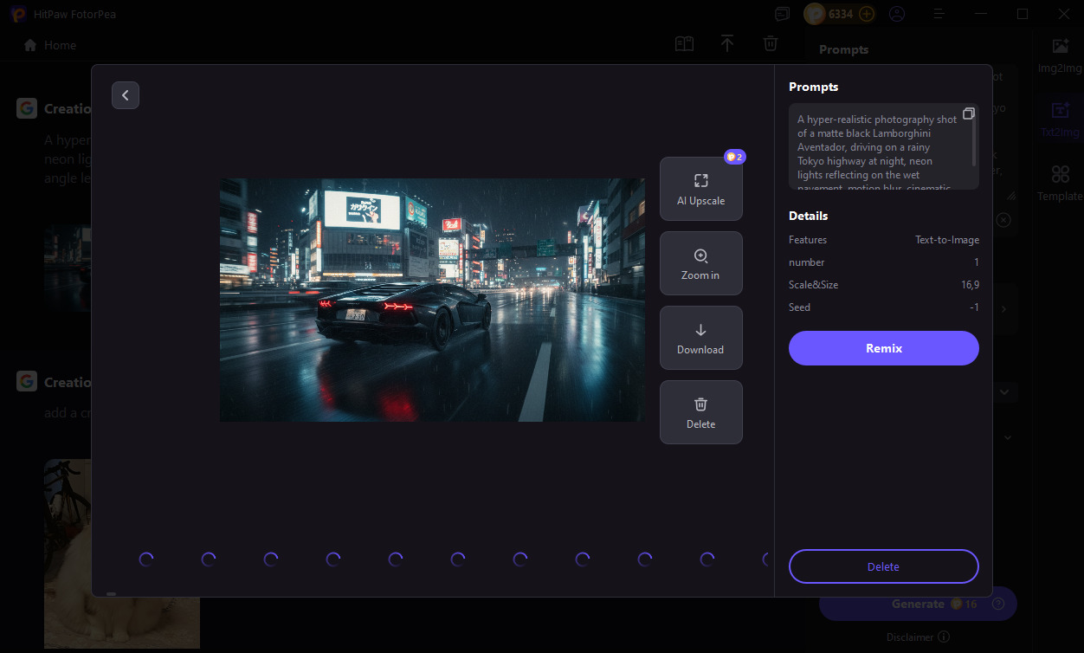The height and width of the screenshot is (653, 1084).
Task: Click the Lamborghini preview image
Action: 432,300
